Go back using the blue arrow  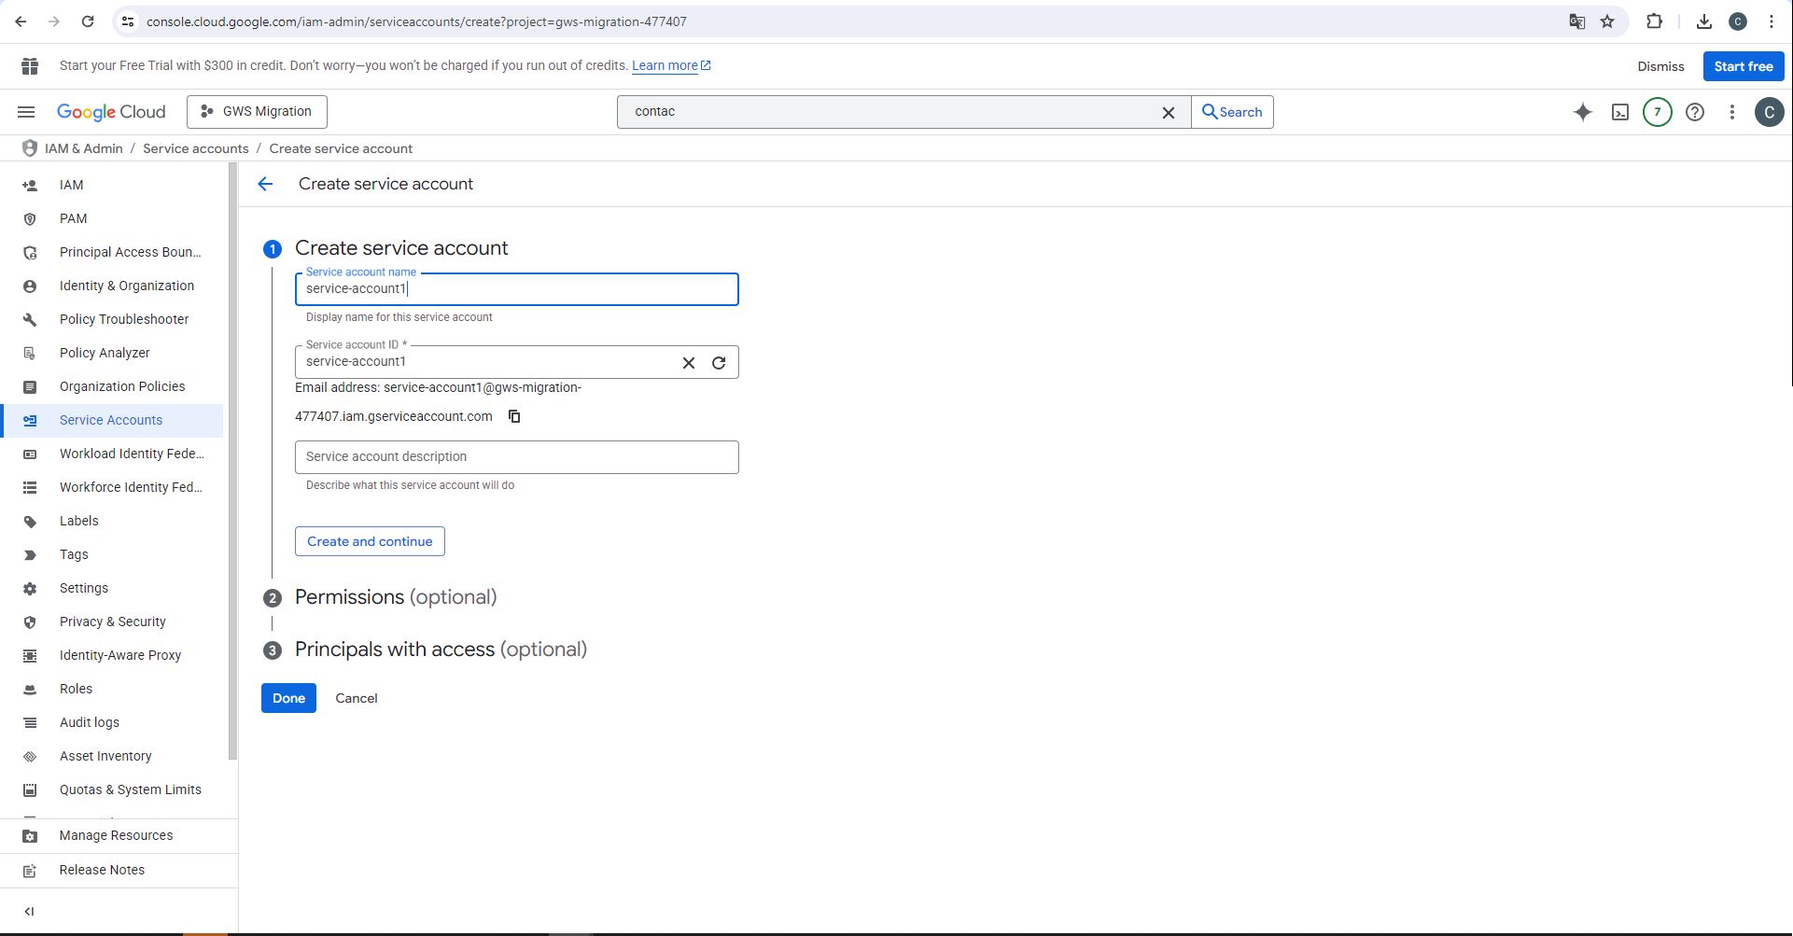click(266, 185)
